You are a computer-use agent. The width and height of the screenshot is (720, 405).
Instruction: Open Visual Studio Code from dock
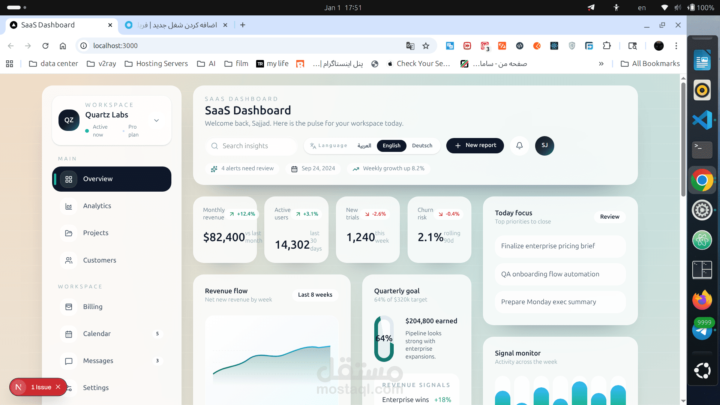point(702,120)
